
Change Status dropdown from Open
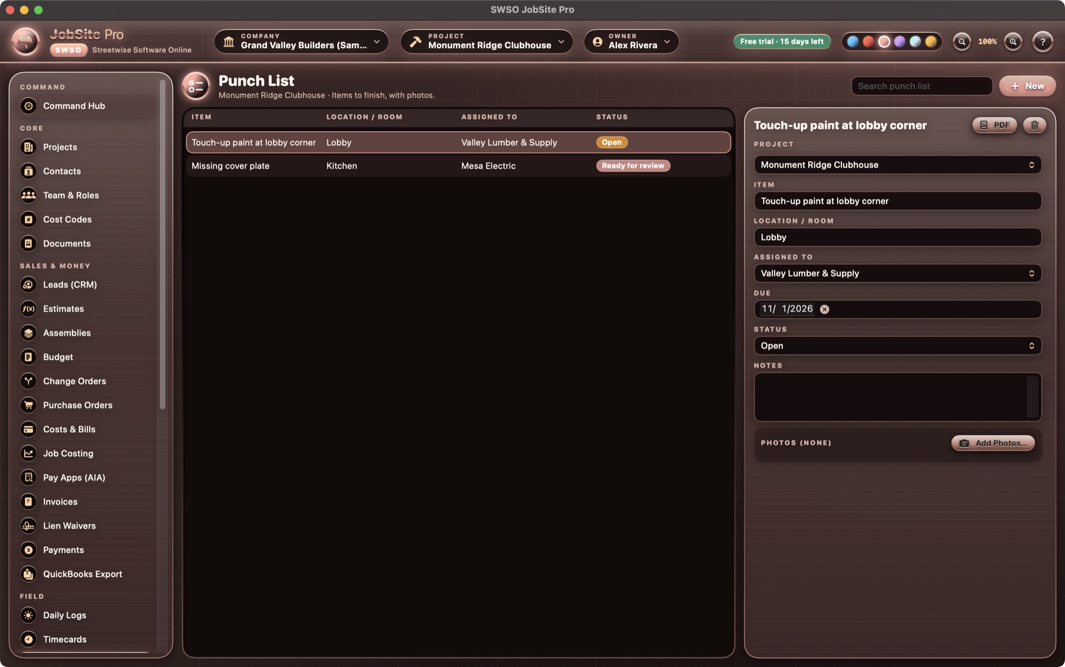(x=897, y=346)
